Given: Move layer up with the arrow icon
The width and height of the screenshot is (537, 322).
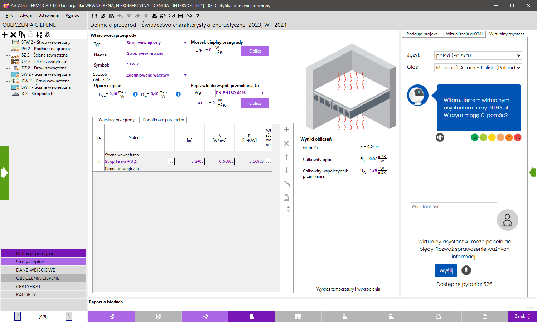Looking at the screenshot, I should (286, 157).
